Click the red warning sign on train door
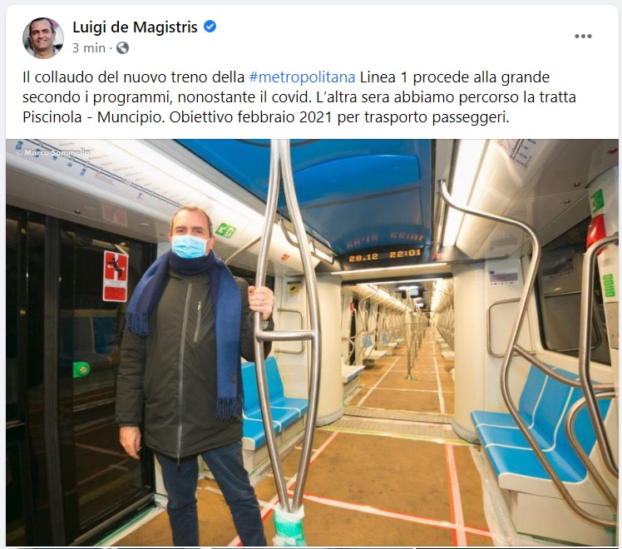 116,276
